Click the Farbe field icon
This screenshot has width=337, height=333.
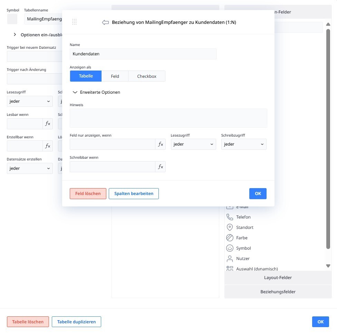[230, 238]
